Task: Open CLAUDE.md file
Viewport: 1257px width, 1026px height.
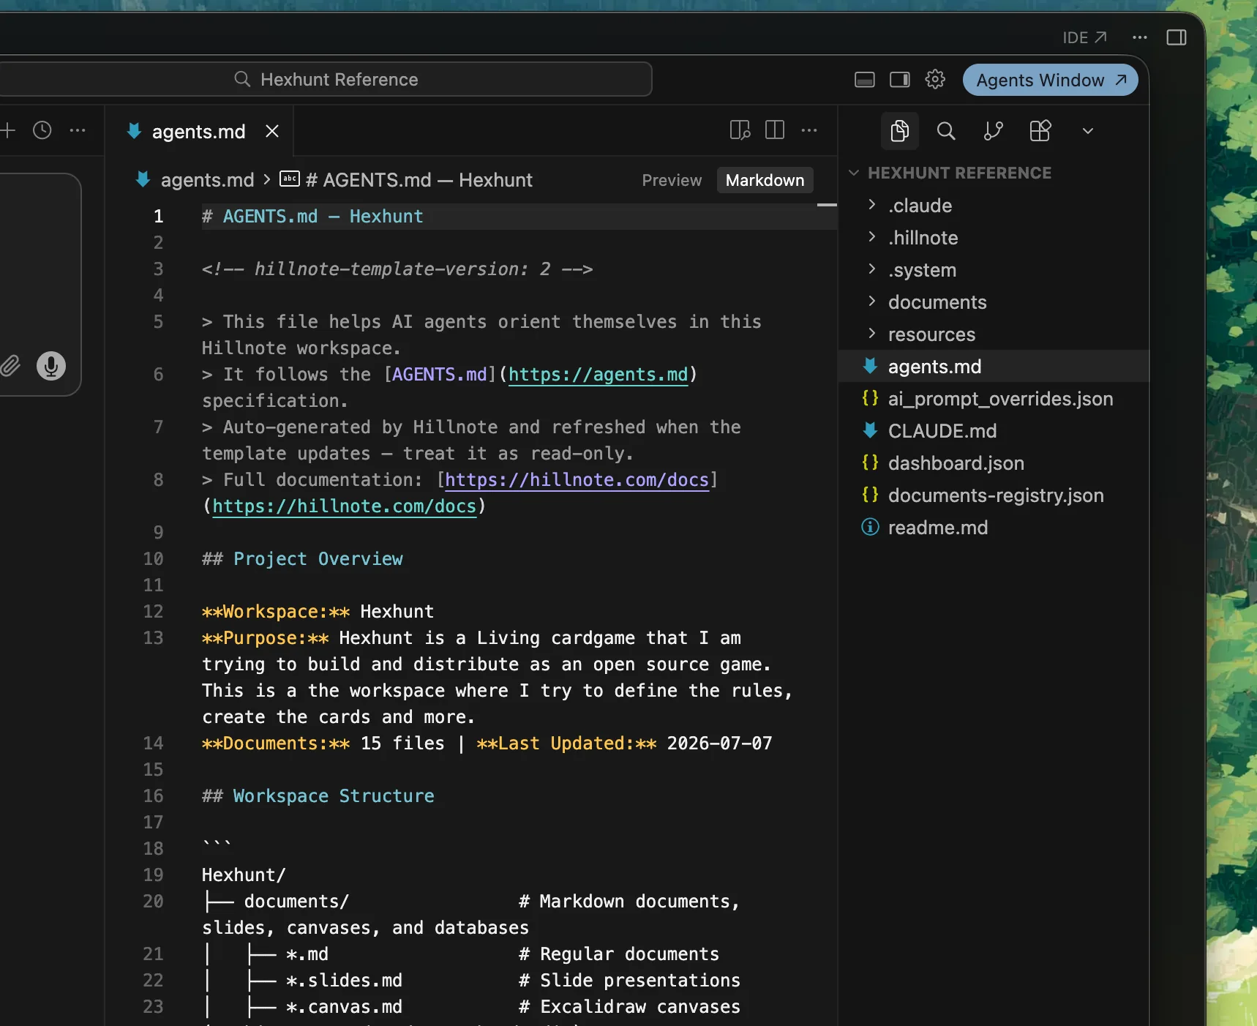Action: click(x=942, y=431)
